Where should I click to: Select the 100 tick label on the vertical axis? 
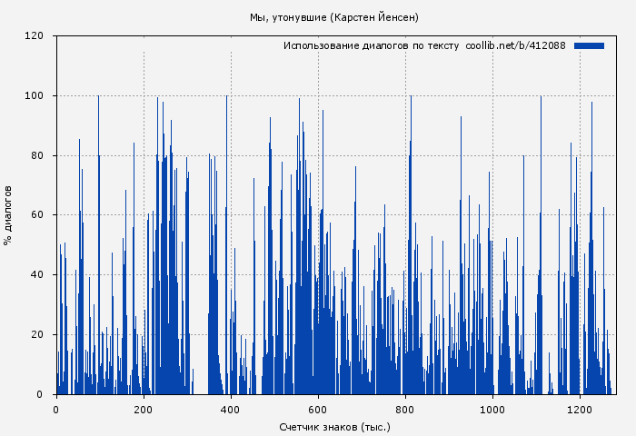(x=35, y=96)
